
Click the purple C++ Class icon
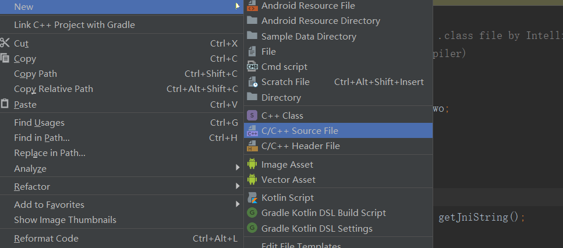[253, 116]
